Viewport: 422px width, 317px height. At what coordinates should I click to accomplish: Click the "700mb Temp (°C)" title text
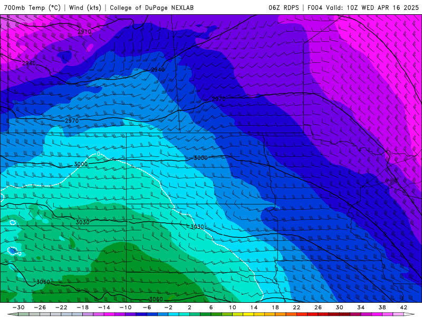tap(32, 7)
